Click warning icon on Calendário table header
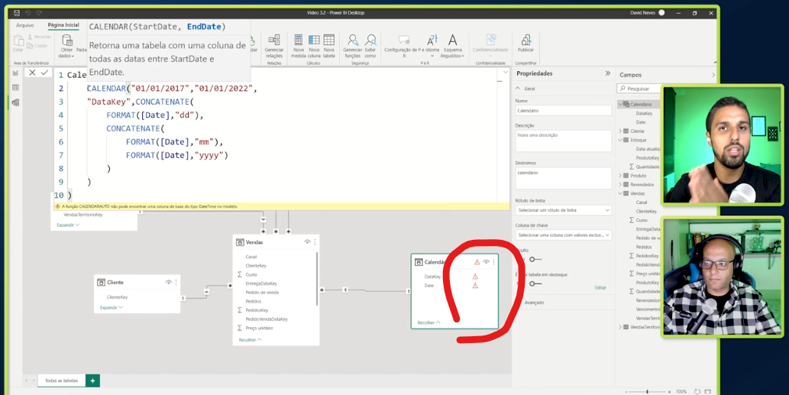Screen dimensions: 789x395 (x=477, y=262)
